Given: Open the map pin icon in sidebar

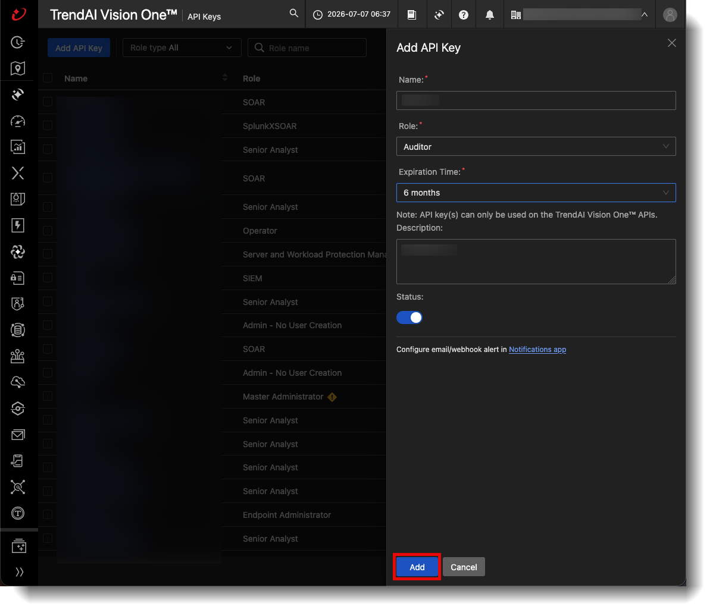Looking at the screenshot, I should click(x=18, y=68).
